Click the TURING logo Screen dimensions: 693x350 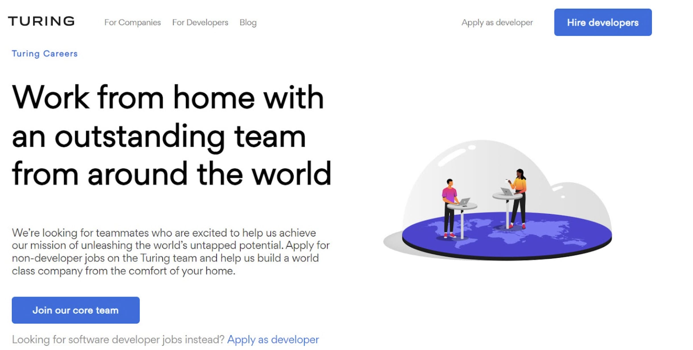tap(42, 21)
